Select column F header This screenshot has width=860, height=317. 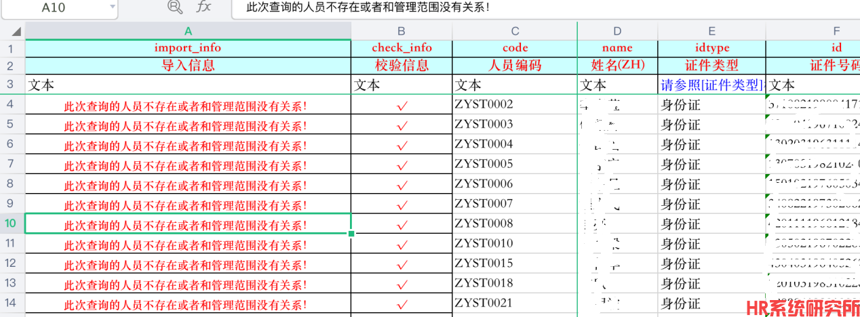[x=813, y=31]
